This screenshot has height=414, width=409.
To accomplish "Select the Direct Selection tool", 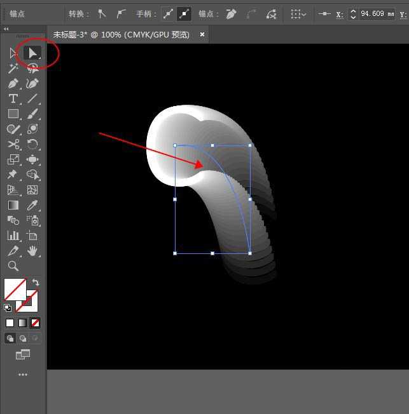I will tap(32, 53).
